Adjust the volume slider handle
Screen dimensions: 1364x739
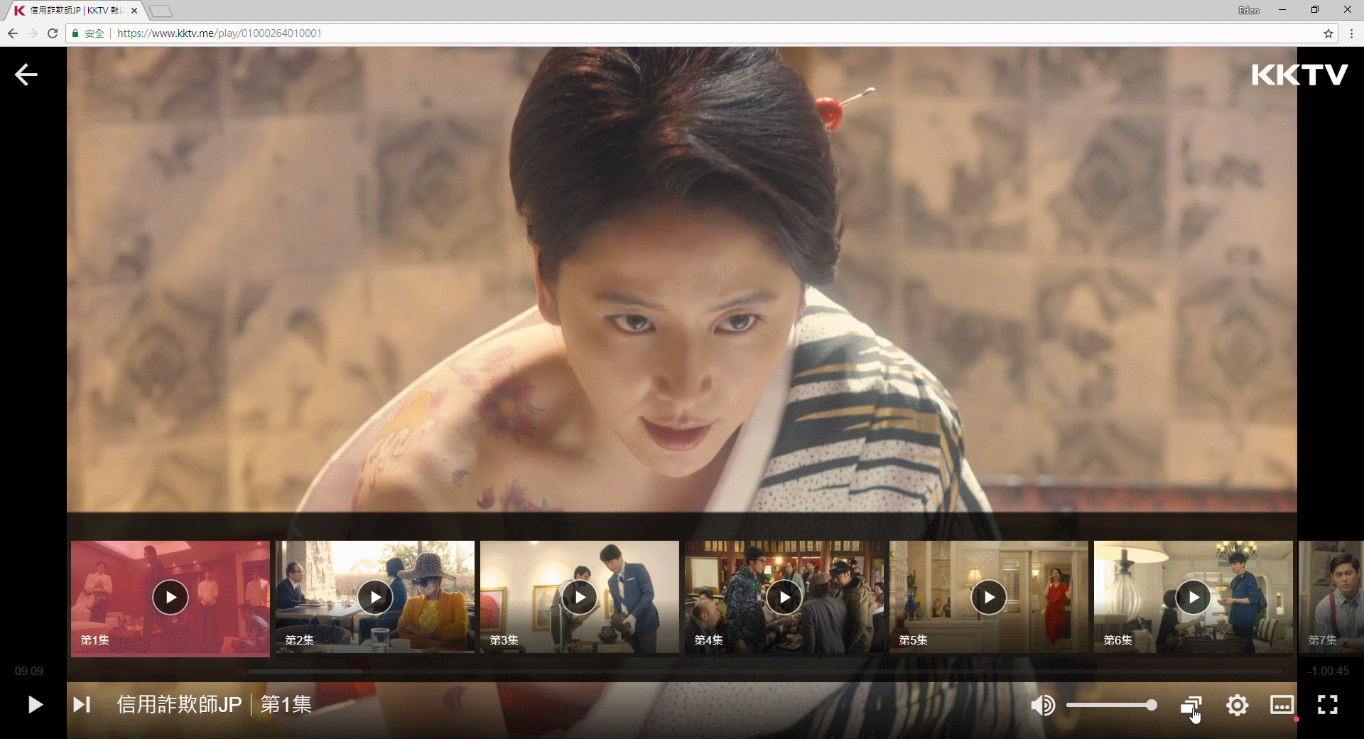pyautogui.click(x=1151, y=705)
